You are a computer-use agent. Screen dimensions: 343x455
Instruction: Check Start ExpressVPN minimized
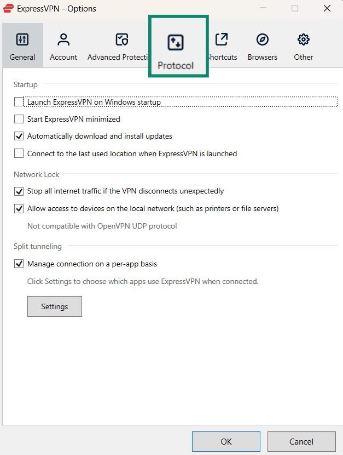click(x=19, y=119)
